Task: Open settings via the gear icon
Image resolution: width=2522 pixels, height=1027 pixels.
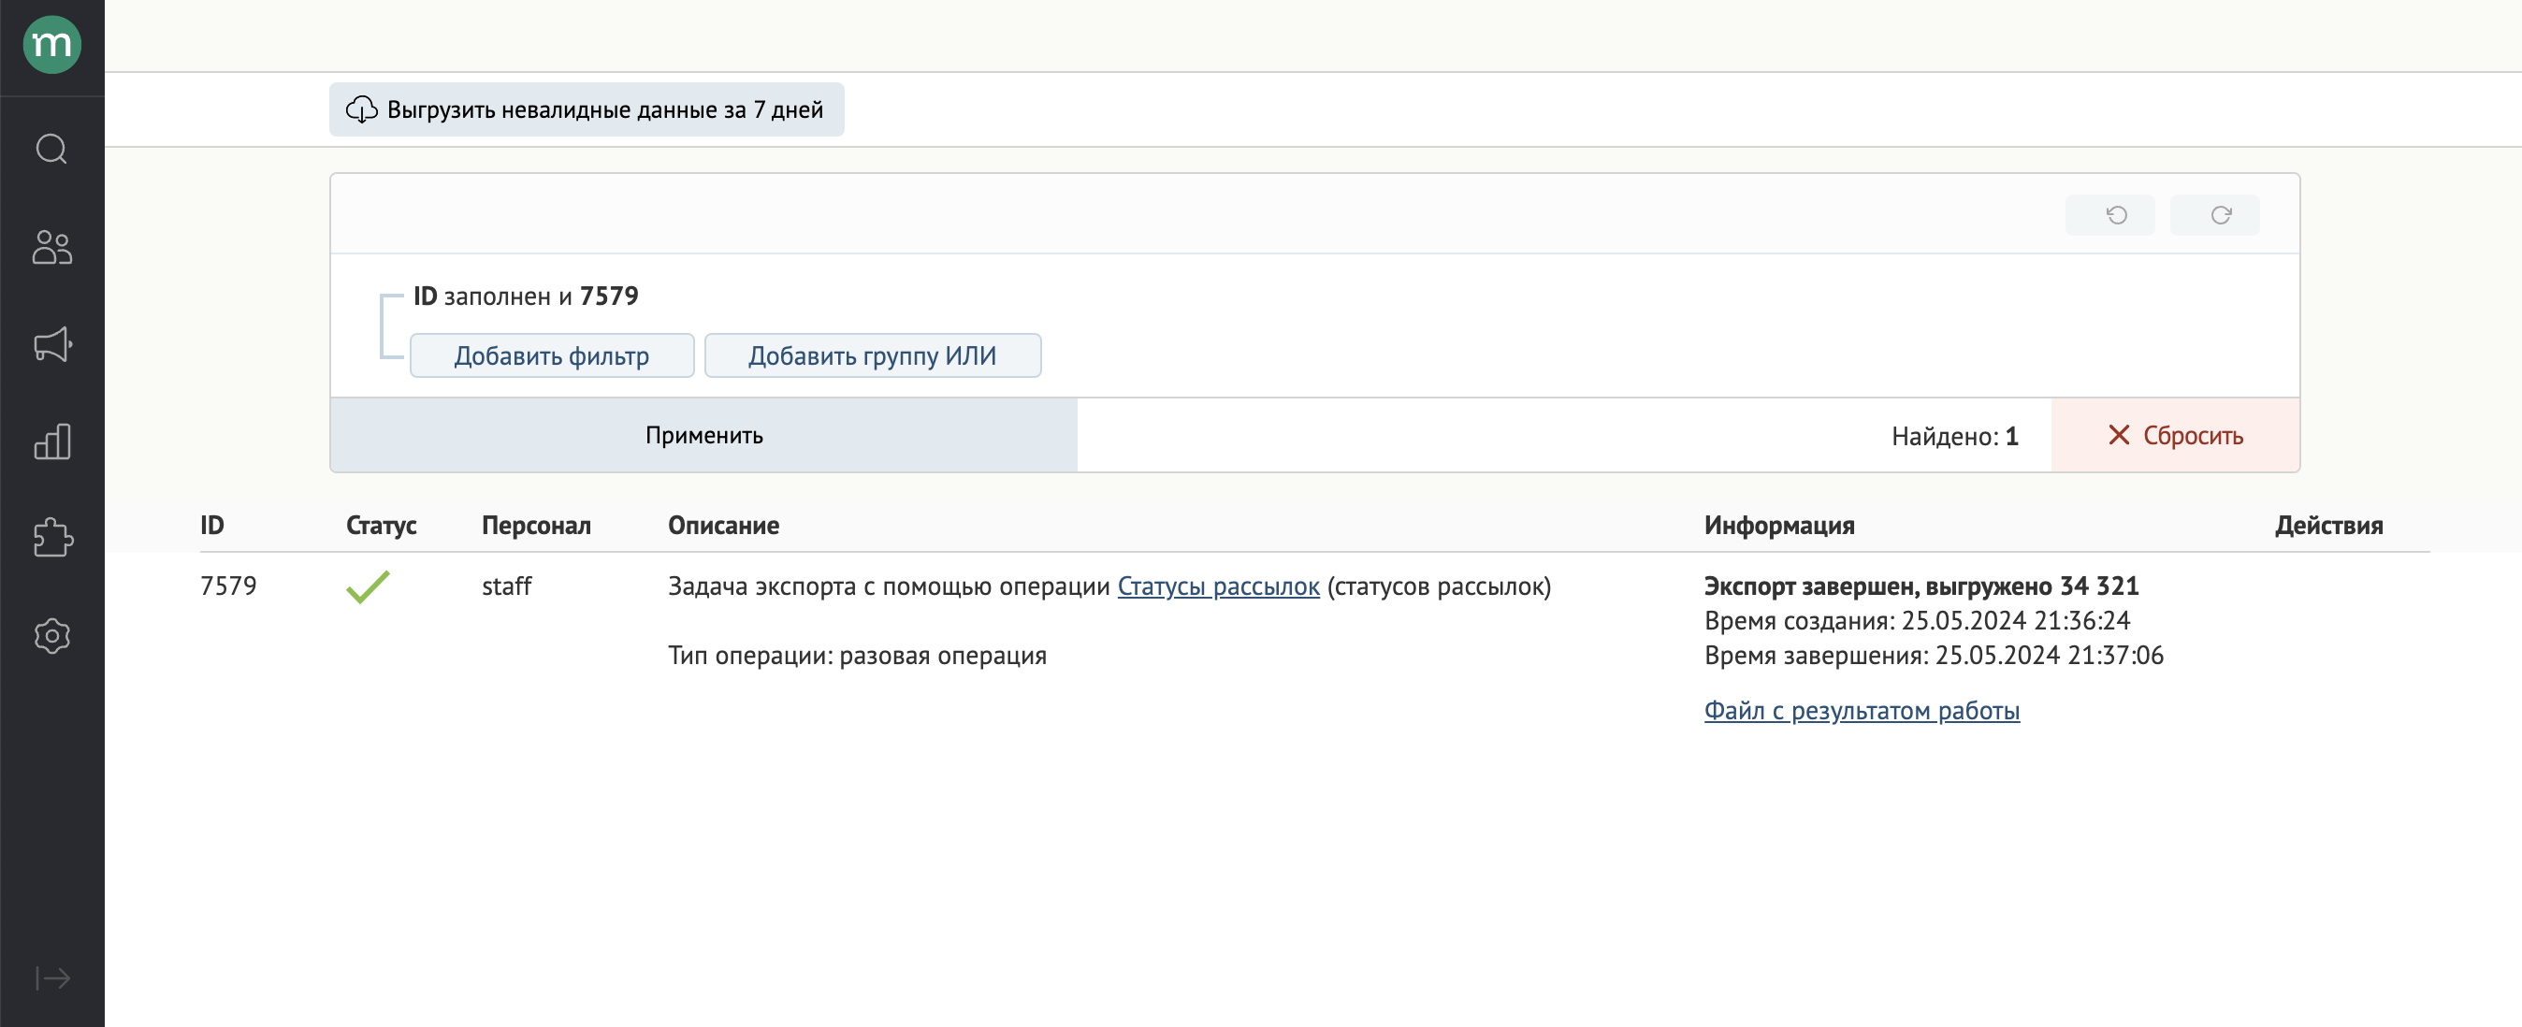Action: pyautogui.click(x=51, y=635)
